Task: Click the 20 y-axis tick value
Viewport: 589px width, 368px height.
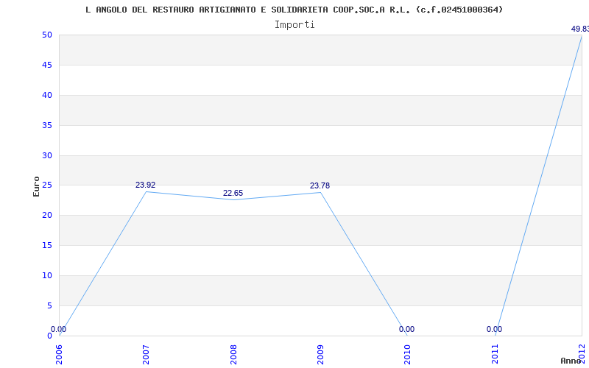Action: [x=47, y=216]
